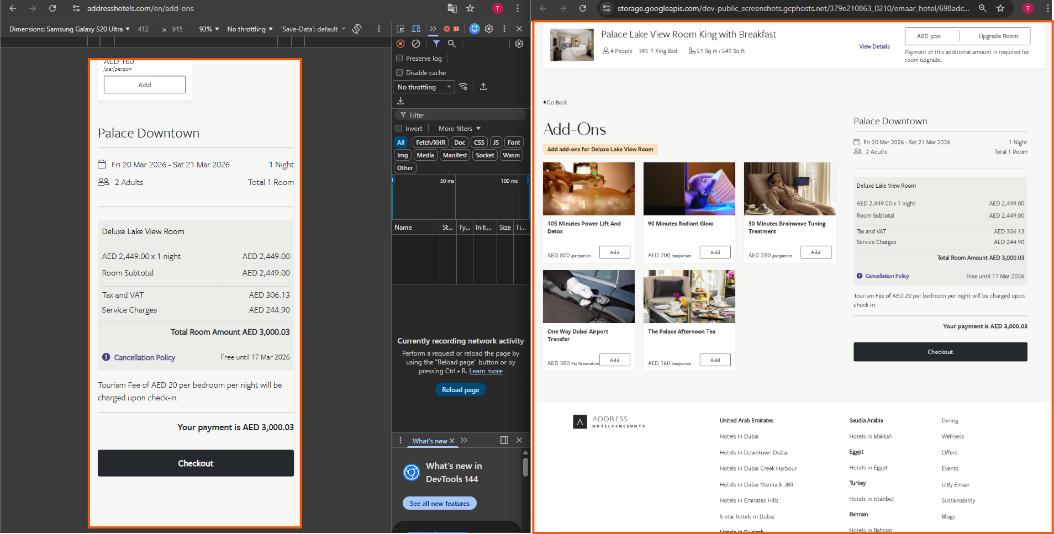Export HAR with the download icon
The height and width of the screenshot is (534, 1054).
coord(400,101)
